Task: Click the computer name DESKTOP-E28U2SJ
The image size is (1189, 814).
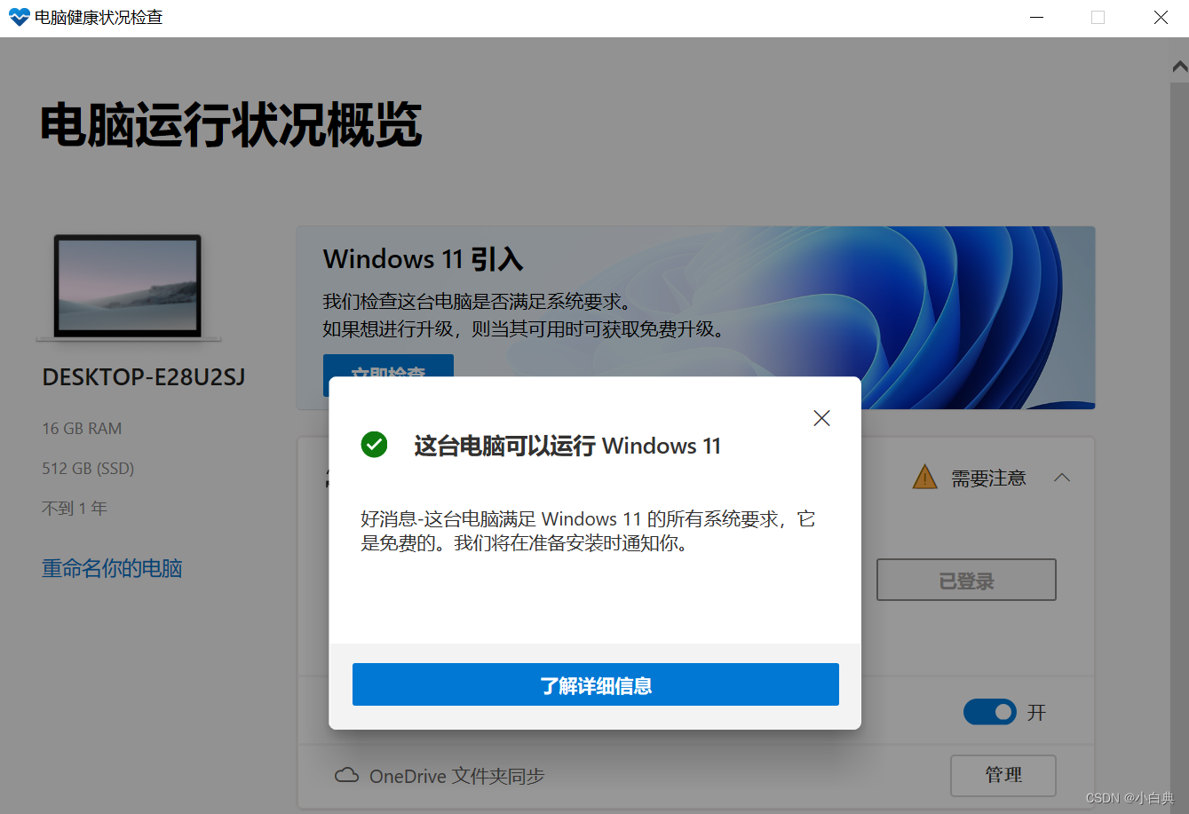Action: 144,377
